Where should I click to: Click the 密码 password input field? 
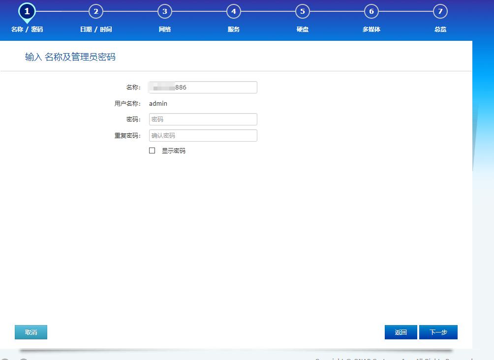[203, 119]
